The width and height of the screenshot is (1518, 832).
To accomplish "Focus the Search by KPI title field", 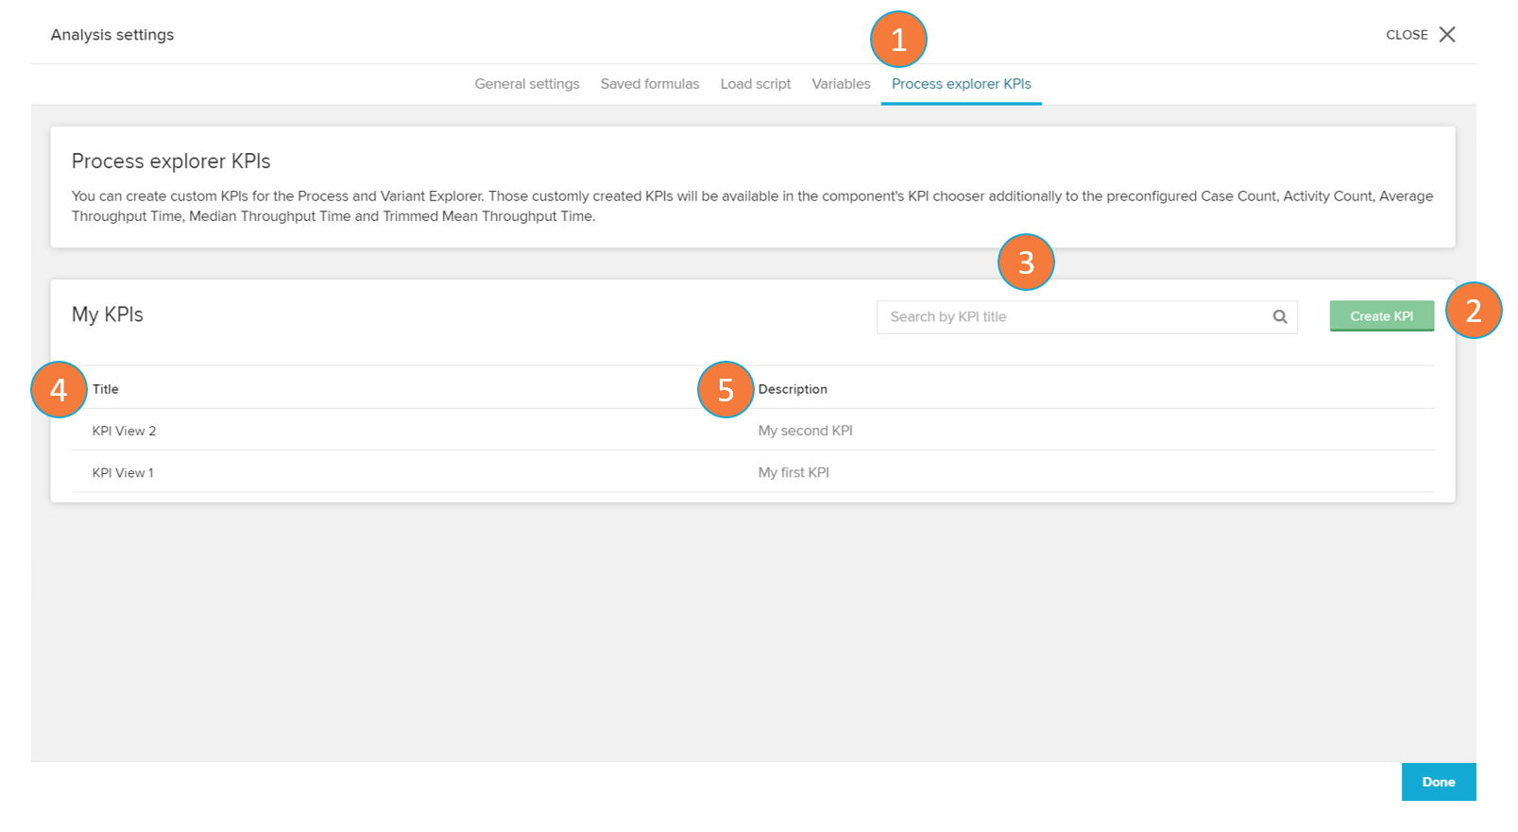I will (1072, 317).
